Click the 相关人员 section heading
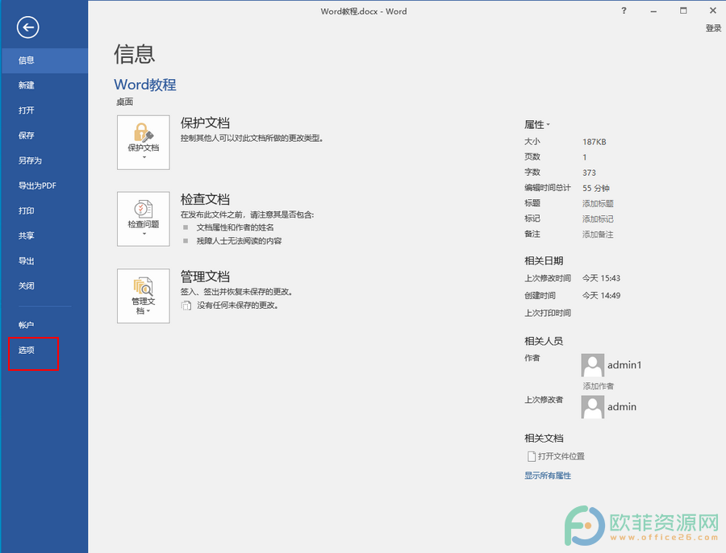This screenshot has width=726, height=553. pos(544,341)
